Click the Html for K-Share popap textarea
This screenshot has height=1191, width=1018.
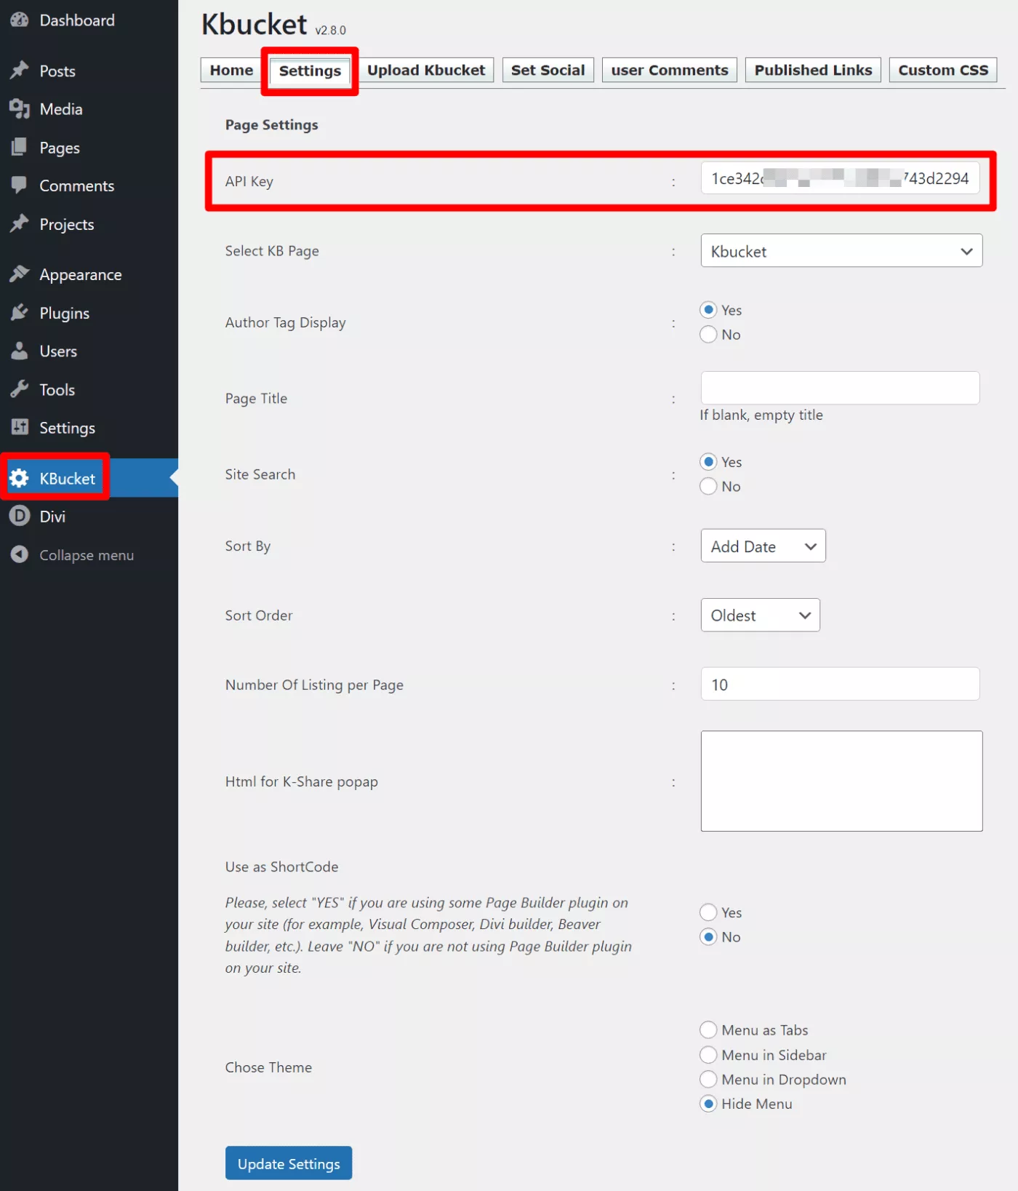click(841, 781)
